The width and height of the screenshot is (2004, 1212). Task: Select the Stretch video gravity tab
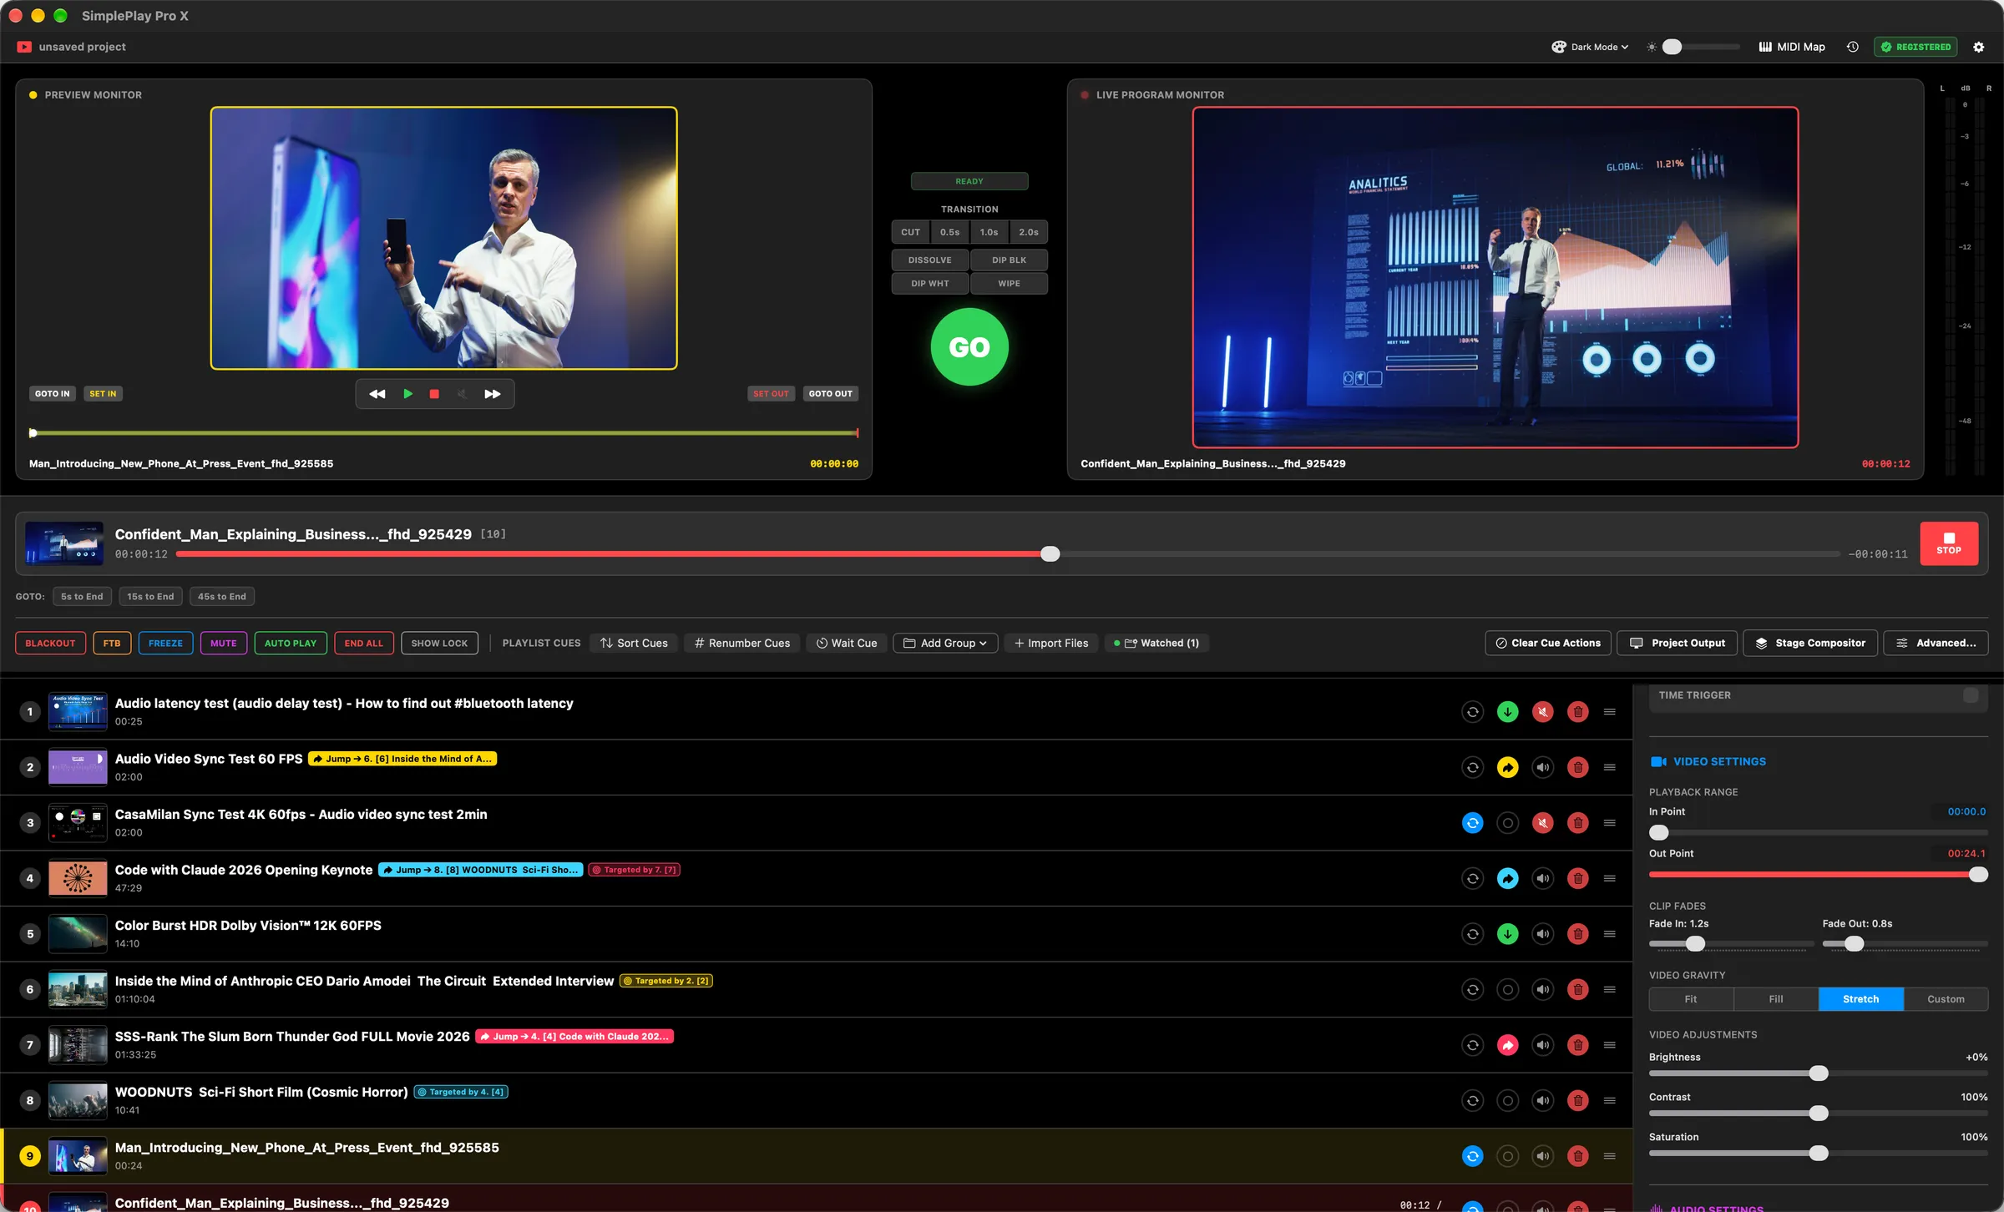(x=1861, y=999)
